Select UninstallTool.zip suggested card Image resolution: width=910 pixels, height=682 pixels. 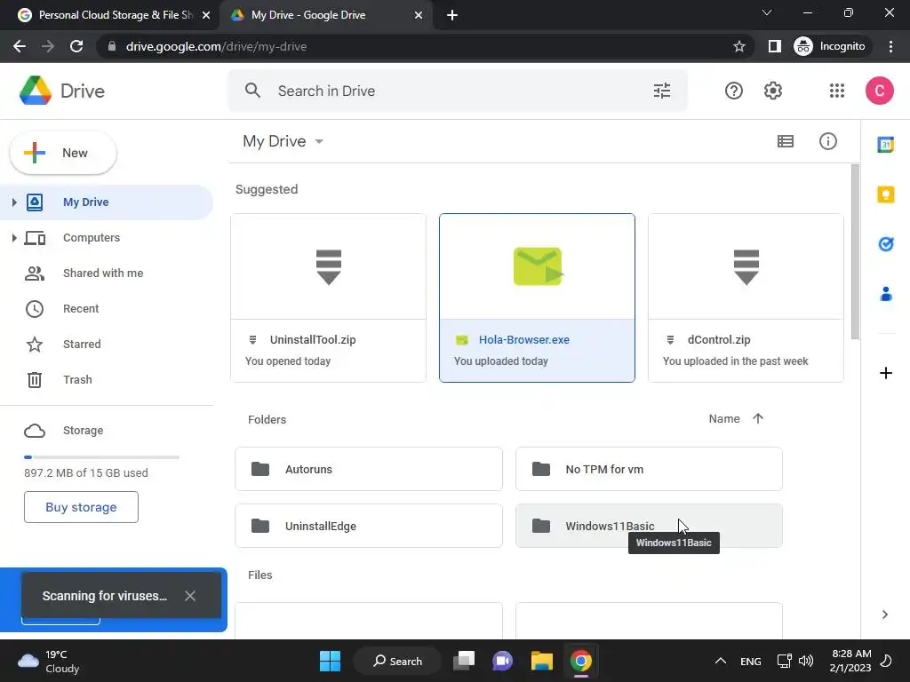tap(328, 297)
